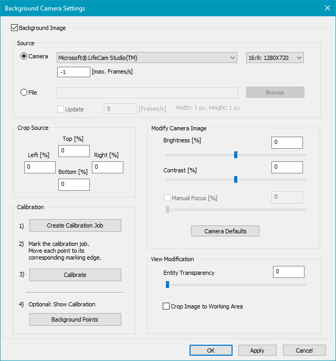The height and width of the screenshot is (361, 336).
Task: Focus the Left crop percentage field
Action: 39,167
